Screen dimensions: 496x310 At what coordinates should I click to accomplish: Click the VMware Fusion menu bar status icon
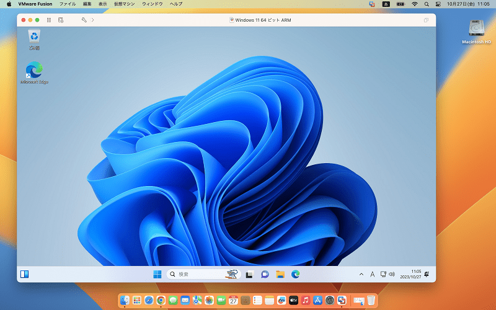click(x=372, y=4)
